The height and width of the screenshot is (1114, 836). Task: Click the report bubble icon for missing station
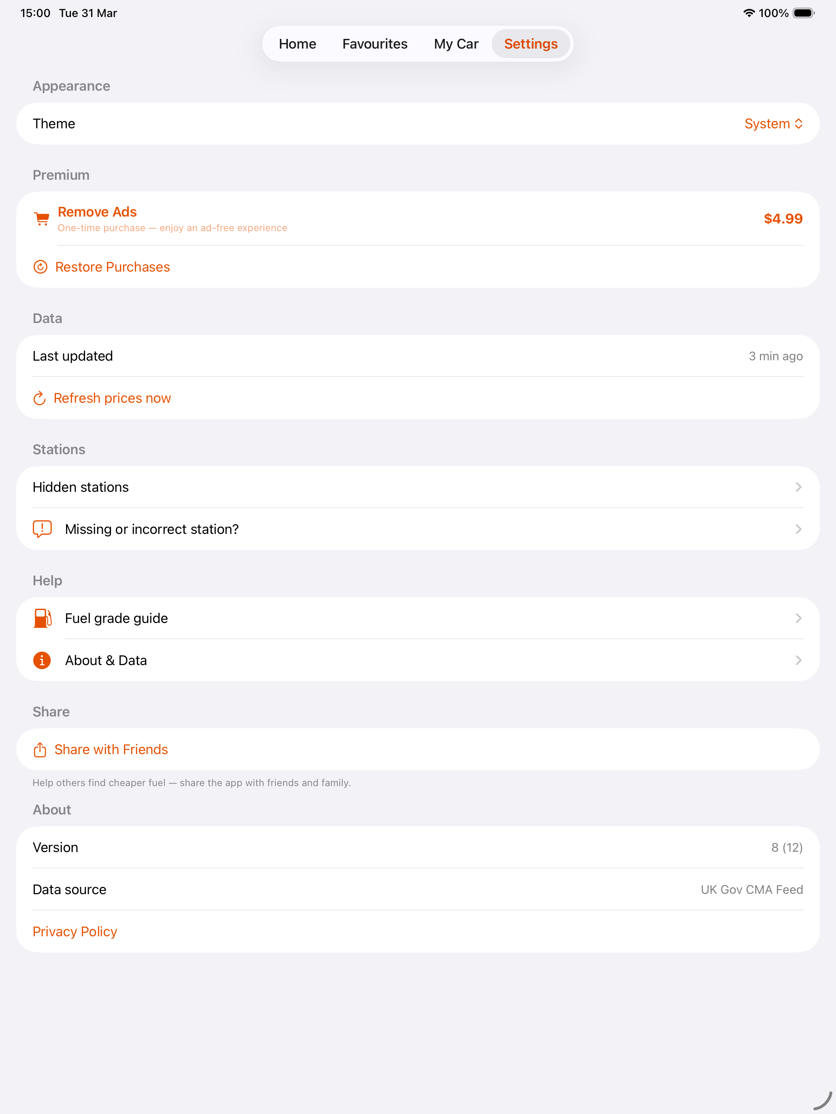point(42,529)
